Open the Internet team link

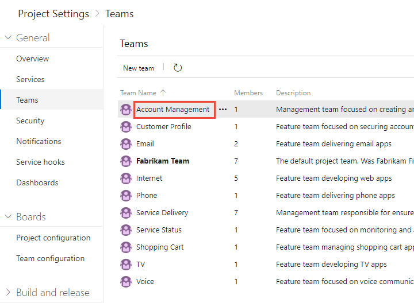coord(149,178)
